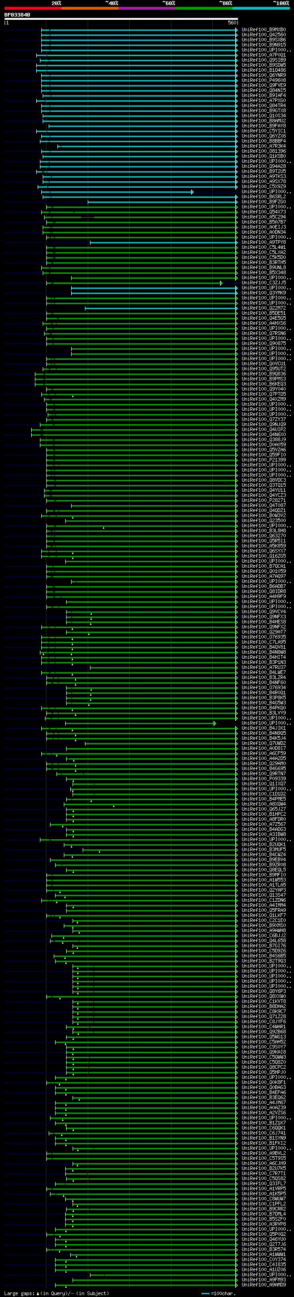Click the cyan ~100% identity legend segment
Image resolution: width=294 pixels, height=1297 pixels.
pyautogui.click(x=261, y=8)
